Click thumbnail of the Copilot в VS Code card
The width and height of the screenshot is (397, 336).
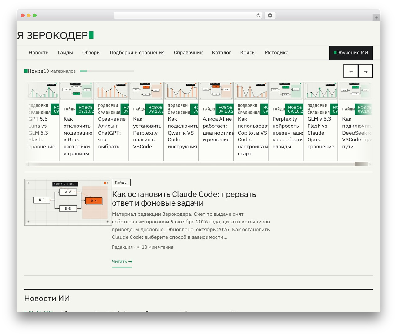pyautogui.click(x=251, y=91)
